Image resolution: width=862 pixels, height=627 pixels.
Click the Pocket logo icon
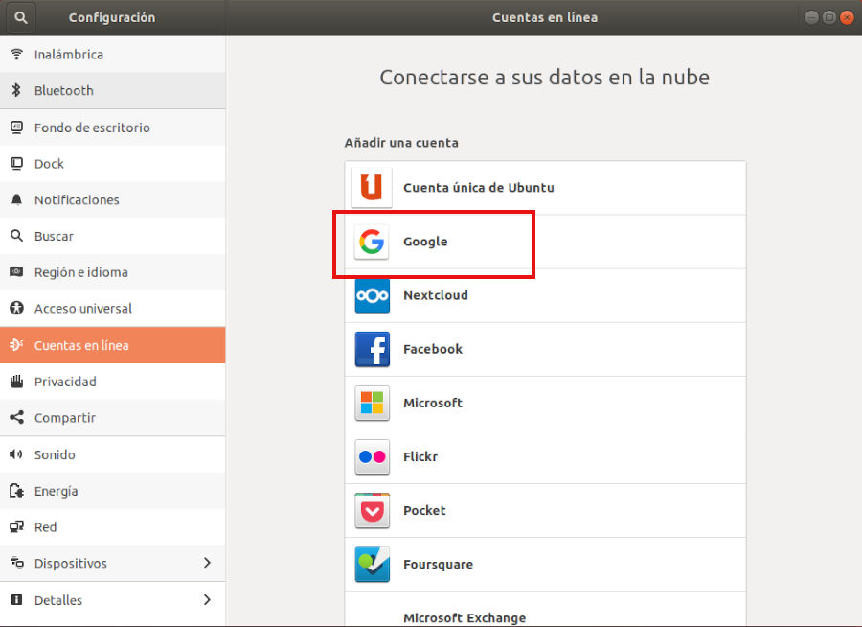coord(373,511)
